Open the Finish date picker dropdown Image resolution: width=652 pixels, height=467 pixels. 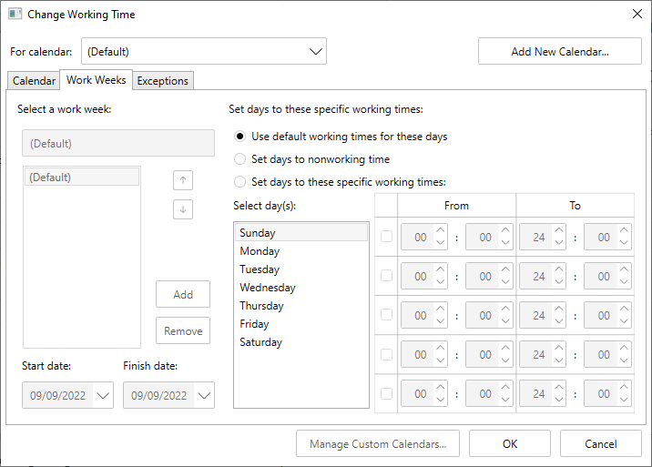(204, 395)
